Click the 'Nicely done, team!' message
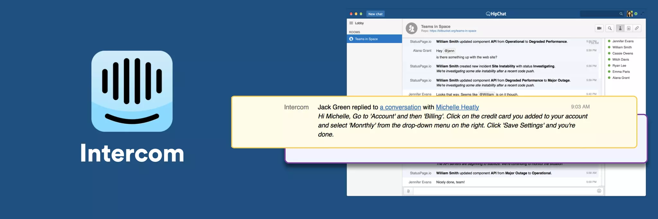658x219 pixels. click(x=450, y=182)
